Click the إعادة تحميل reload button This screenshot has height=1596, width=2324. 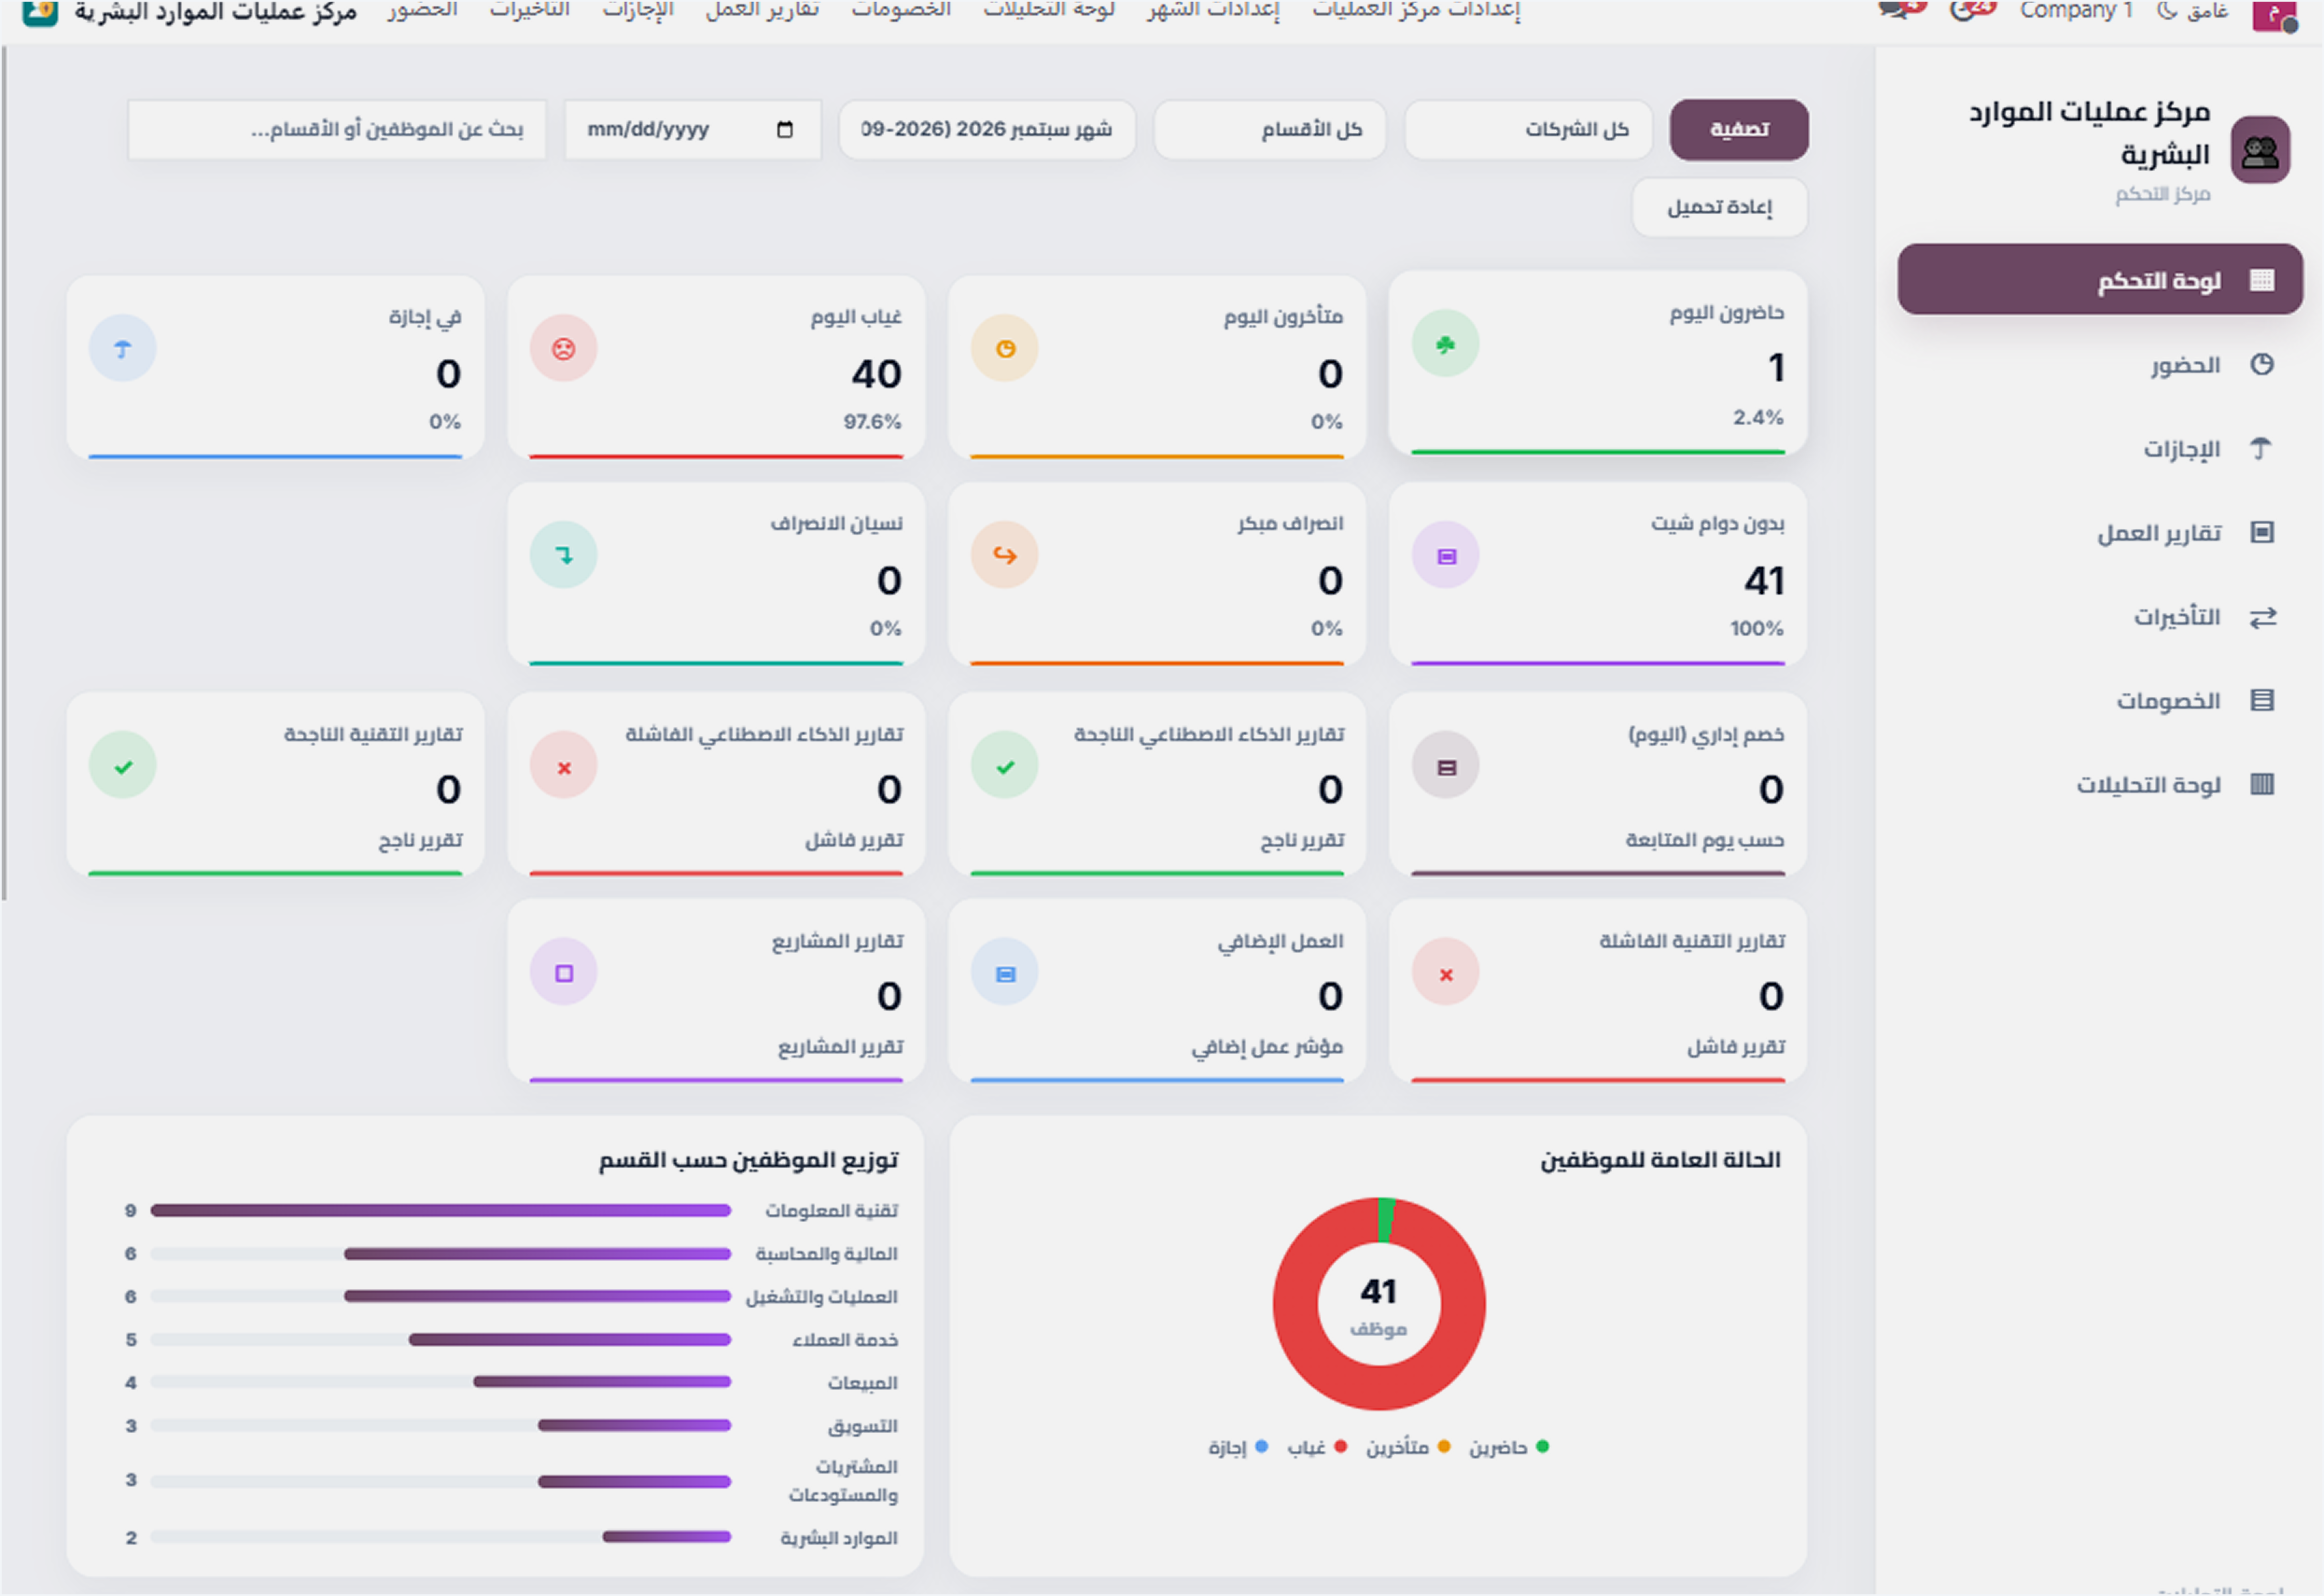tap(1720, 207)
